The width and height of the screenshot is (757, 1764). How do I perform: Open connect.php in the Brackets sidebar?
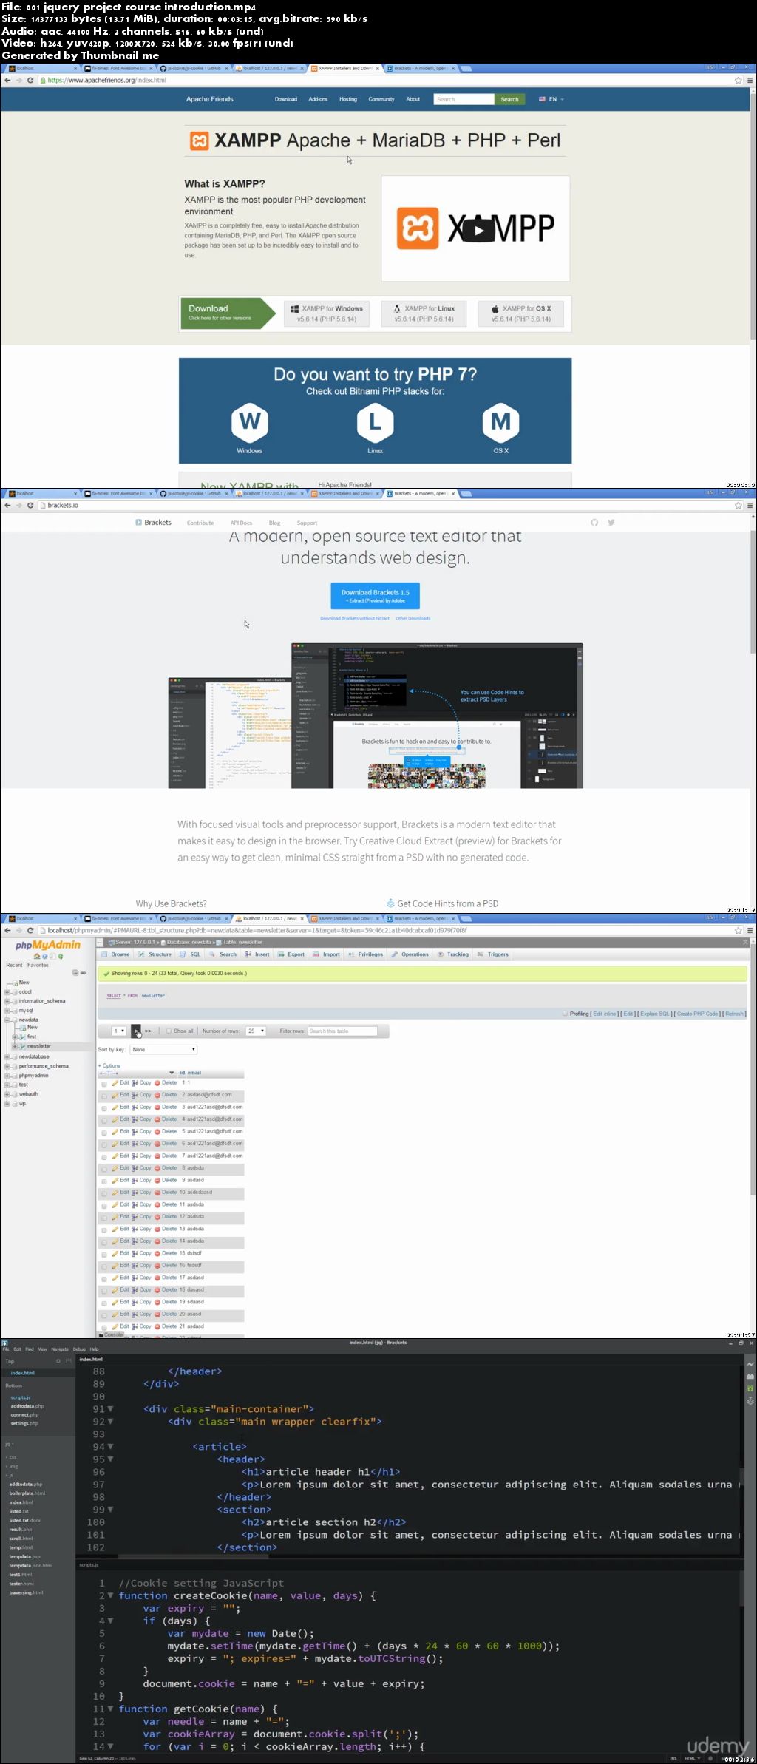24,1414
